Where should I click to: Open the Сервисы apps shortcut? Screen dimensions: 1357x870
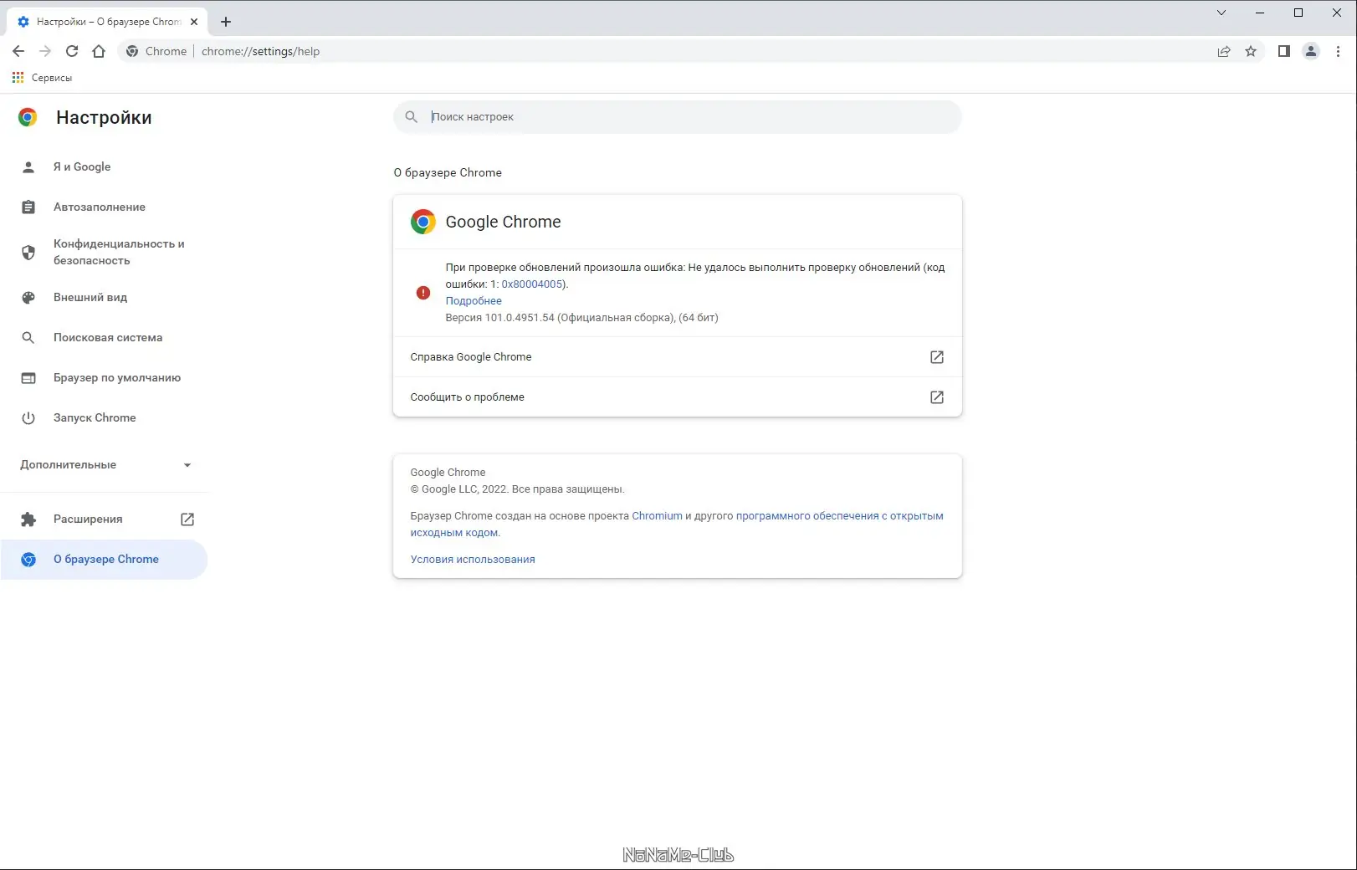43,78
